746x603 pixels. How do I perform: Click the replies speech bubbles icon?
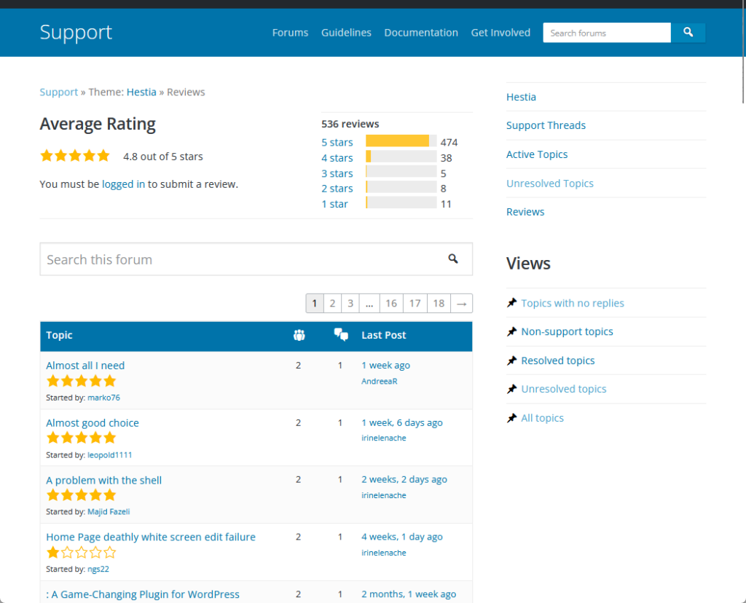[x=341, y=335]
